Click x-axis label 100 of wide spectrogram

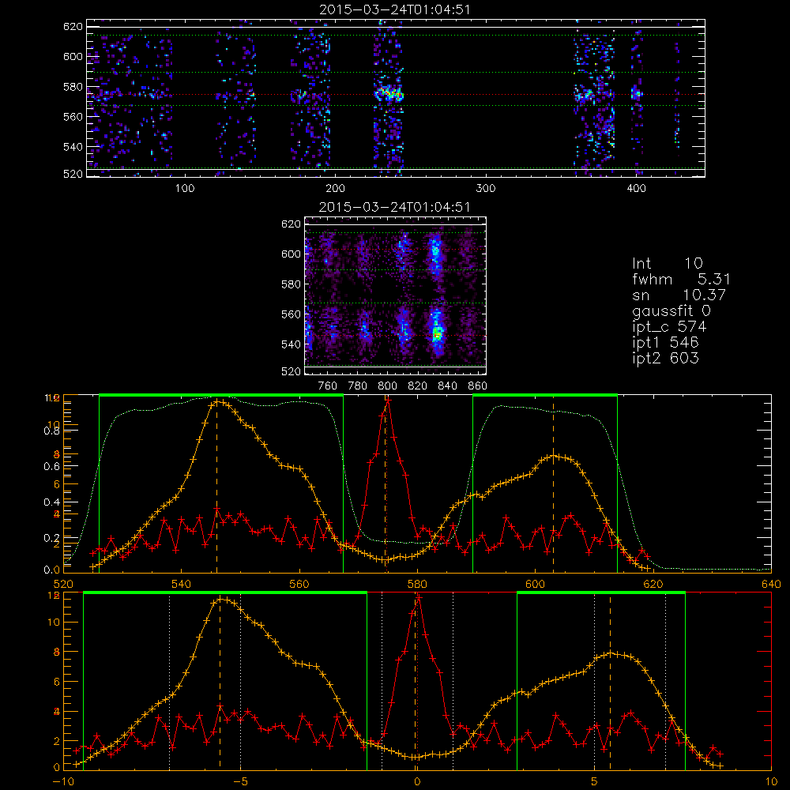click(x=185, y=189)
